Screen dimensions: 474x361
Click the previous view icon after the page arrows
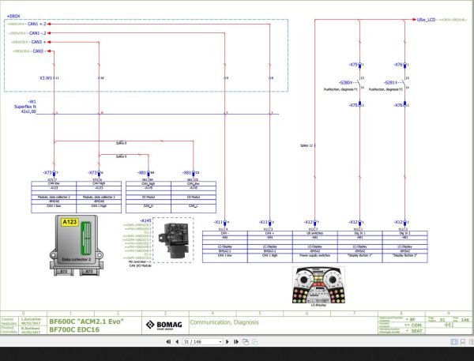246,342
